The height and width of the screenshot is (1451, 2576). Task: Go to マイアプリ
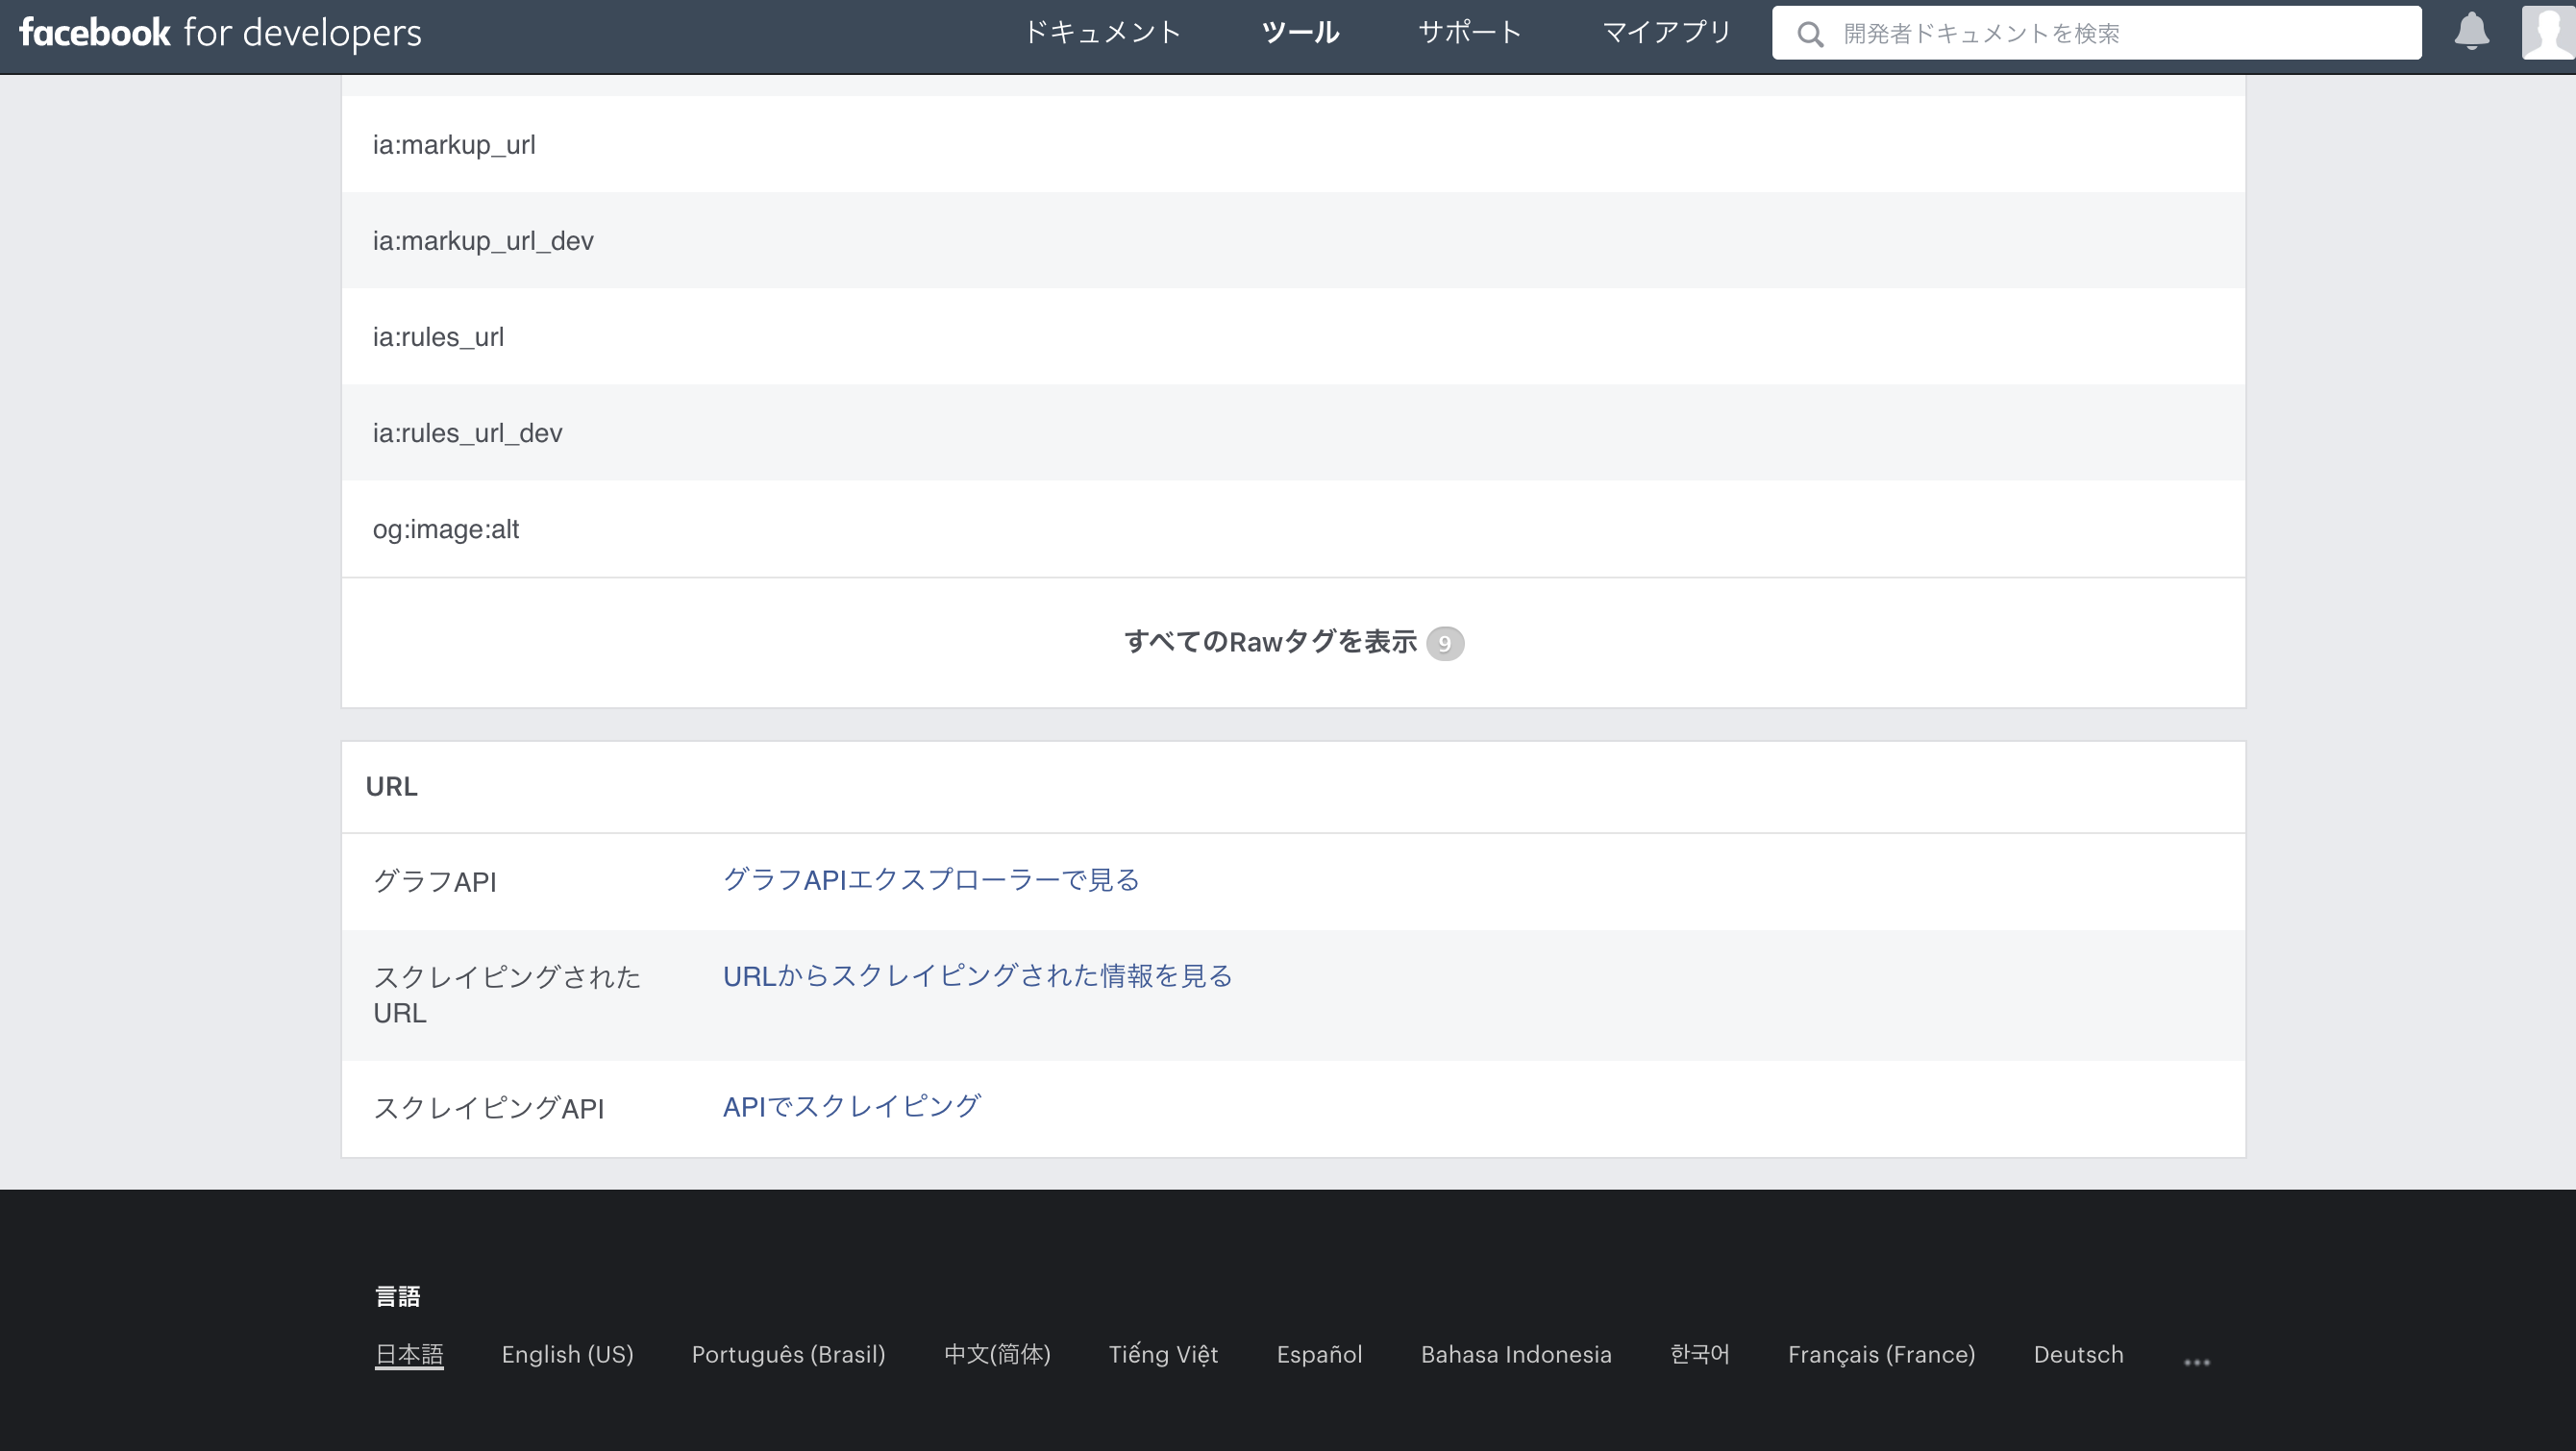(1666, 33)
